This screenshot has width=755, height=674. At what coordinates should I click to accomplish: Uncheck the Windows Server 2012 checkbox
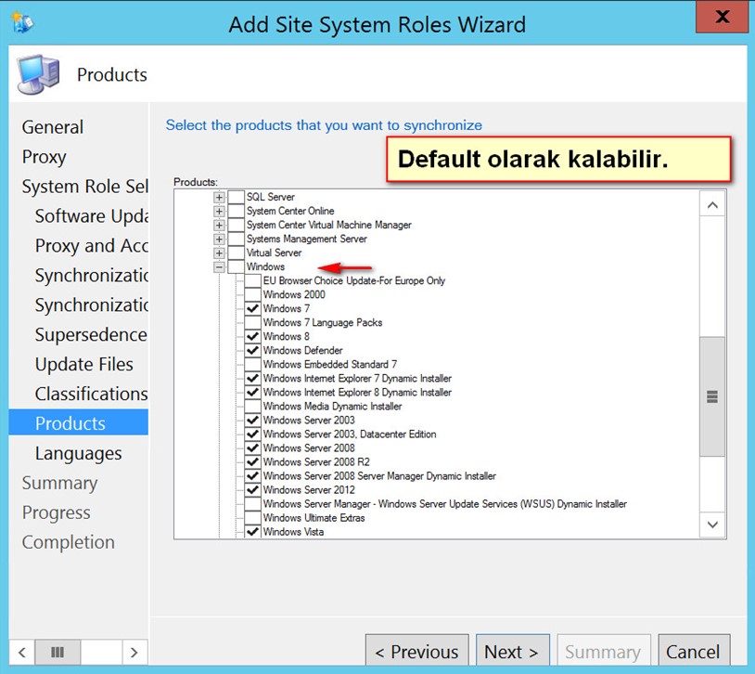click(253, 491)
